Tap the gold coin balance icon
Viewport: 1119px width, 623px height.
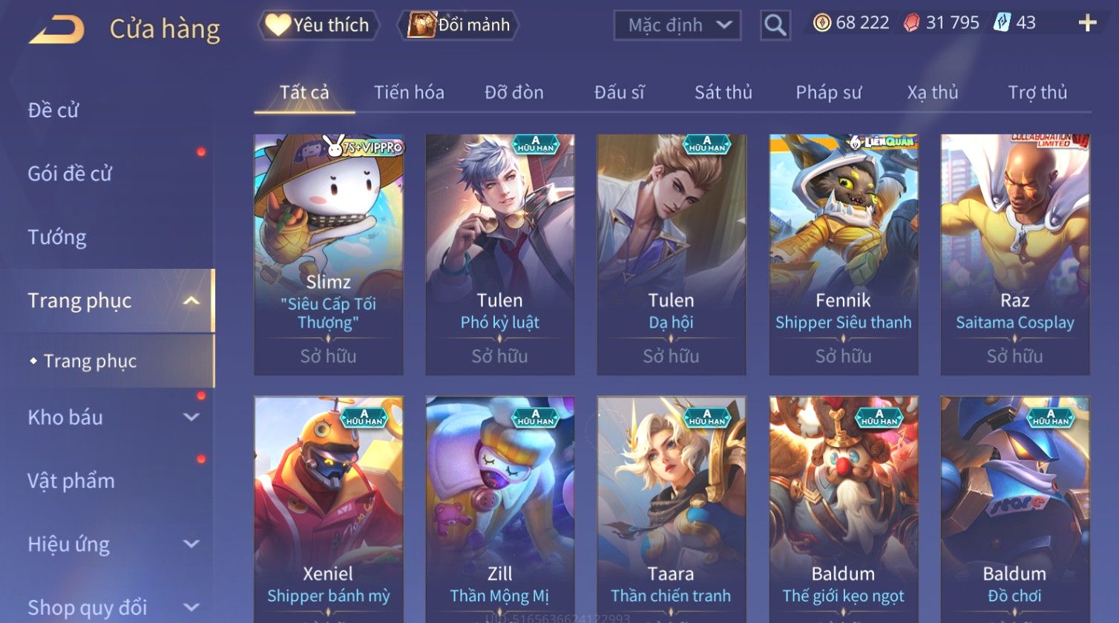[x=822, y=23]
